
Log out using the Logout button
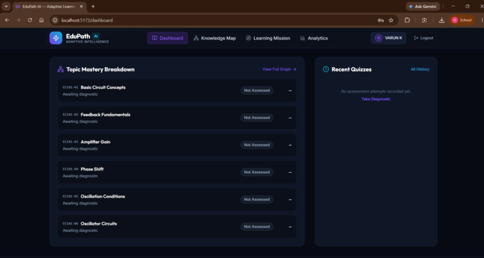point(423,38)
